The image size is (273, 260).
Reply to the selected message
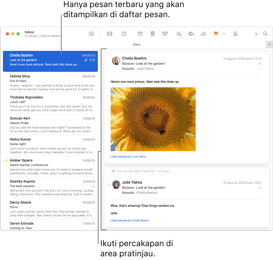pyautogui.click(x=179, y=34)
